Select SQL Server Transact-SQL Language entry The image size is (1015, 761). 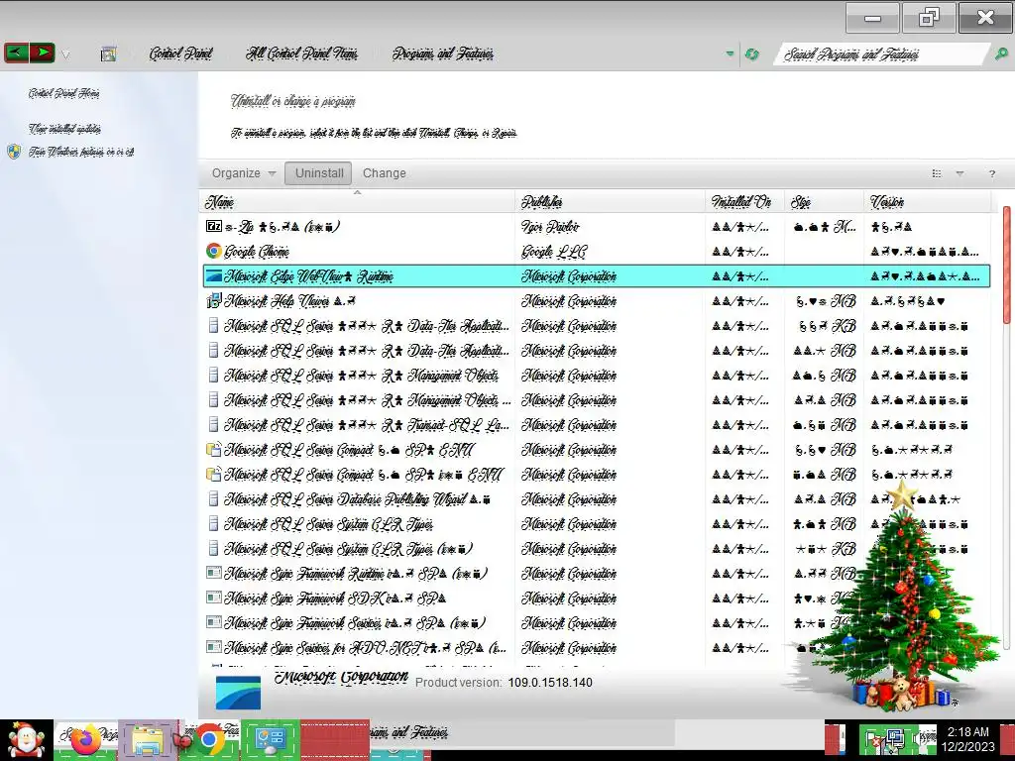tap(367, 425)
